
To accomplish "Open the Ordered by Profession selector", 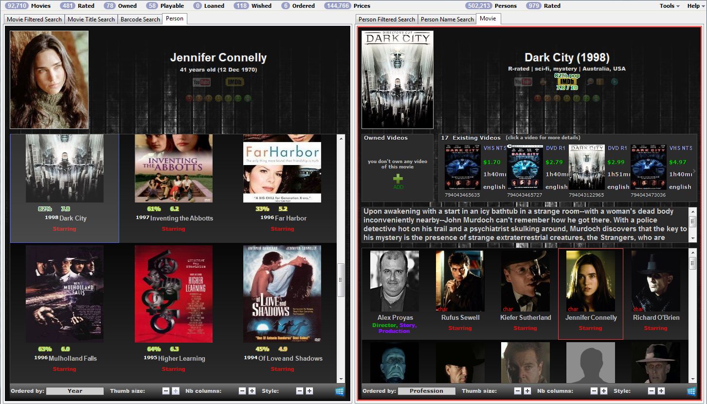I will (427, 391).
